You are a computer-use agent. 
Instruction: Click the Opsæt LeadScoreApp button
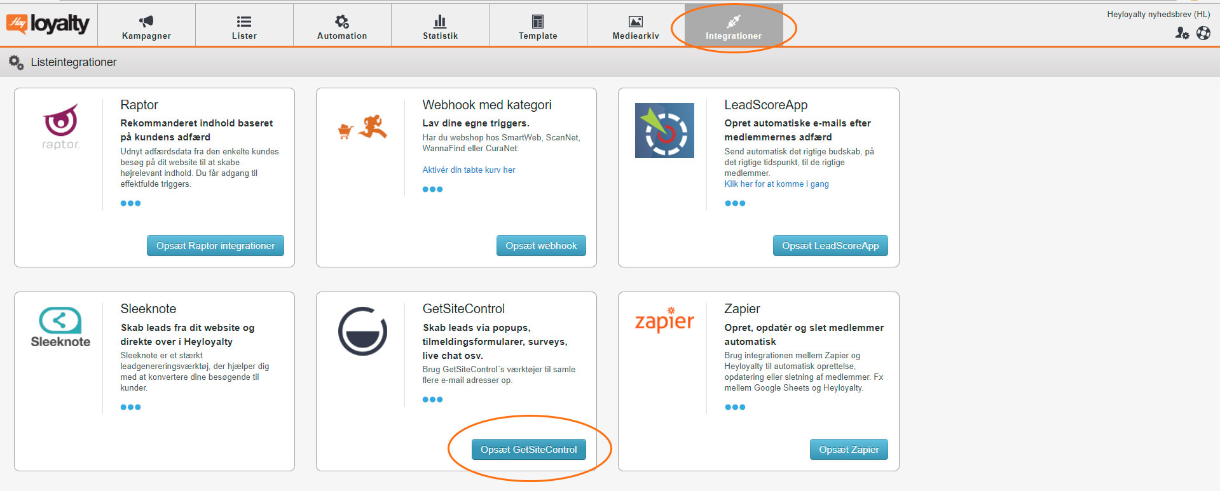tap(830, 246)
